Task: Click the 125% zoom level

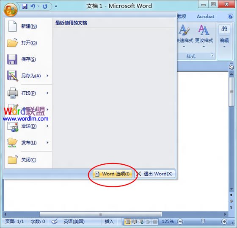Action: [168, 222]
